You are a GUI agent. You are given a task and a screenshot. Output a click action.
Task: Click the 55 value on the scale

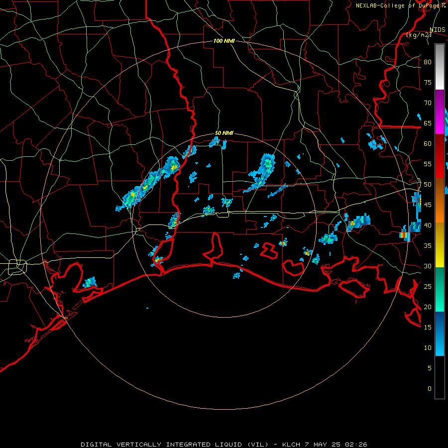(428, 164)
